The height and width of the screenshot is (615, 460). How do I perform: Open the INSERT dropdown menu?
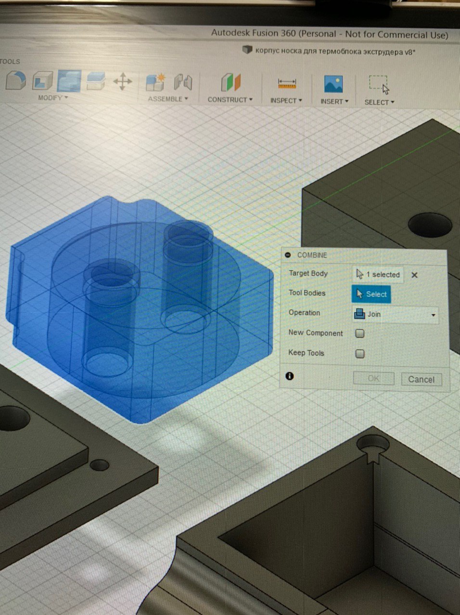(x=334, y=102)
